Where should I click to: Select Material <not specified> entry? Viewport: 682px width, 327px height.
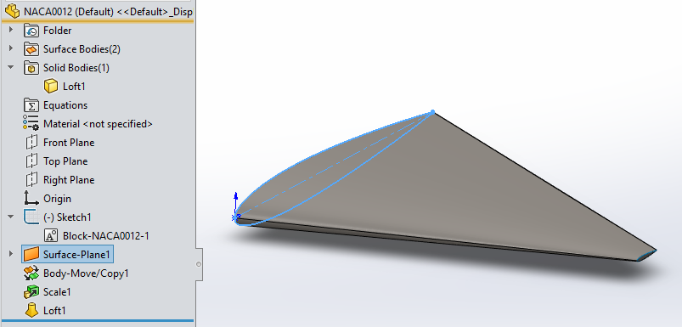click(98, 124)
